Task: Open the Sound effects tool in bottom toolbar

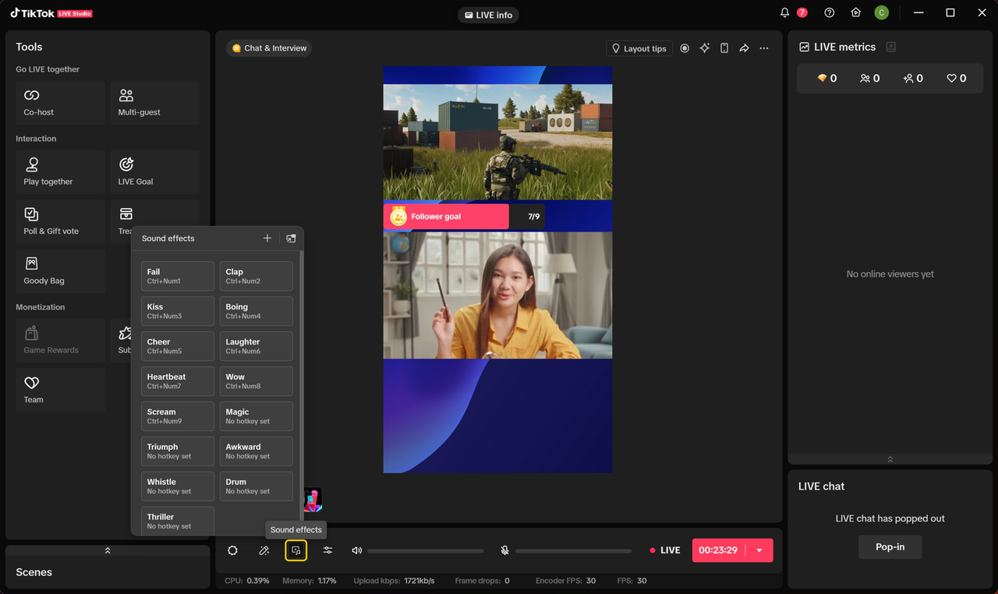Action: pos(296,550)
